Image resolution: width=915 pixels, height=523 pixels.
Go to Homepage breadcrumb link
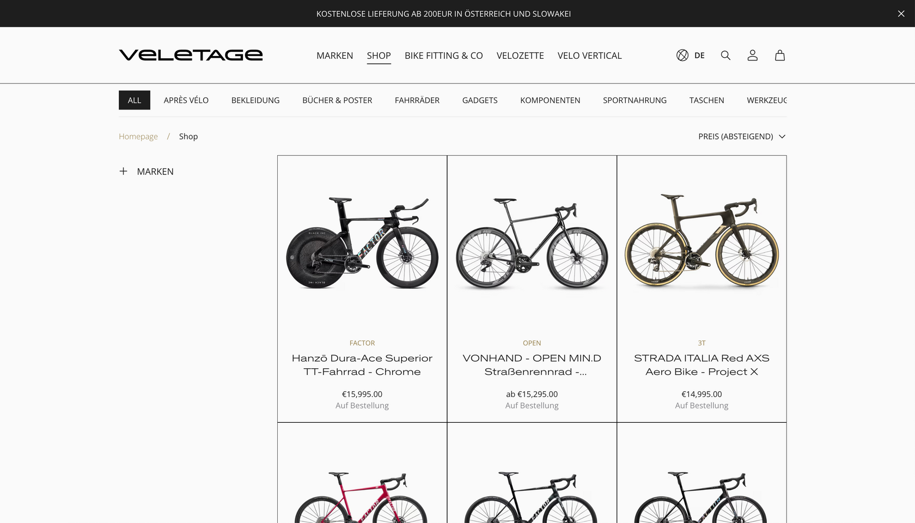coord(138,136)
